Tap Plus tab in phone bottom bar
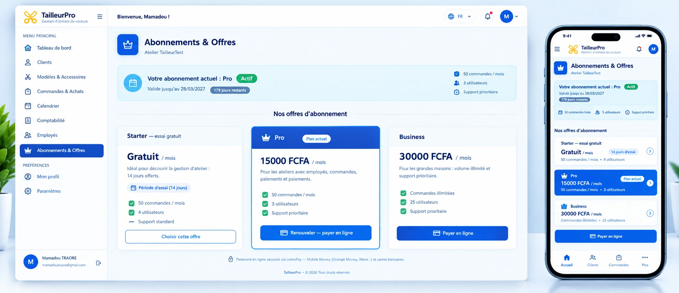The image size is (679, 293). [645, 260]
